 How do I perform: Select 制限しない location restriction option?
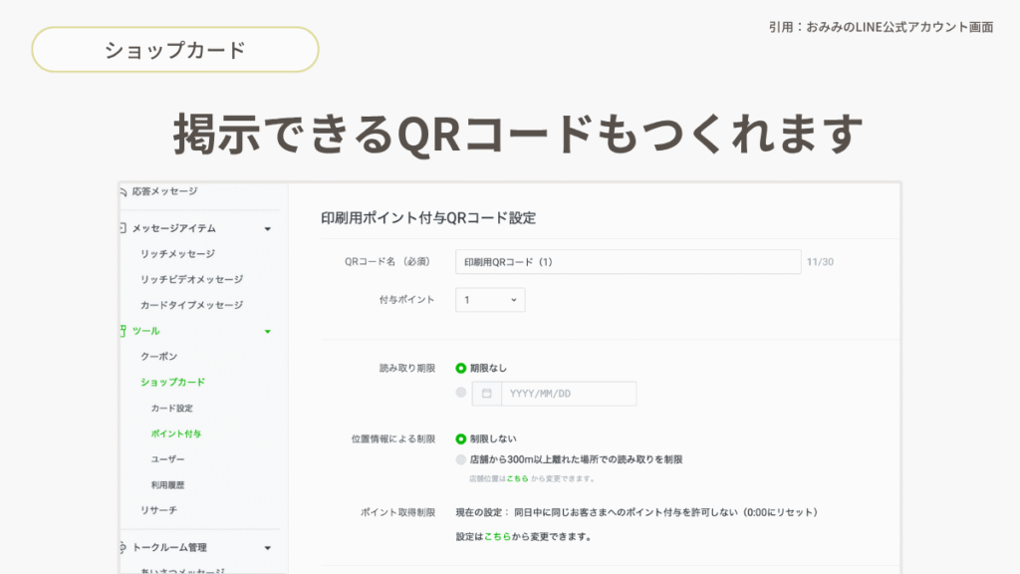pos(461,438)
